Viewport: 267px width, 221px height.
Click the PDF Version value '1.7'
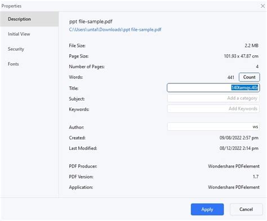(x=256, y=176)
